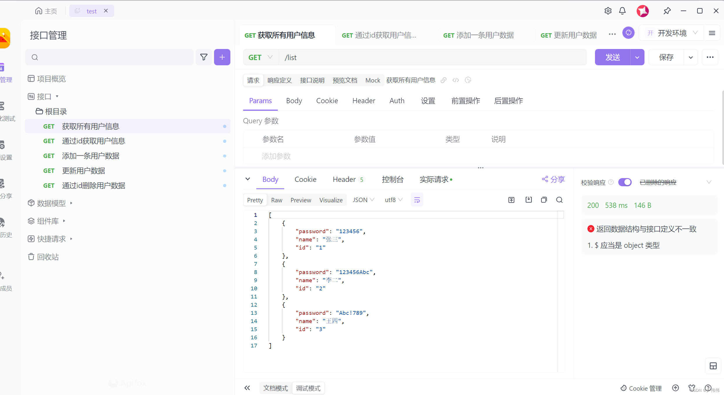Image resolution: width=724 pixels, height=395 pixels.
Task: Click the purple refresh circle icon near tabs
Action: [628, 33]
